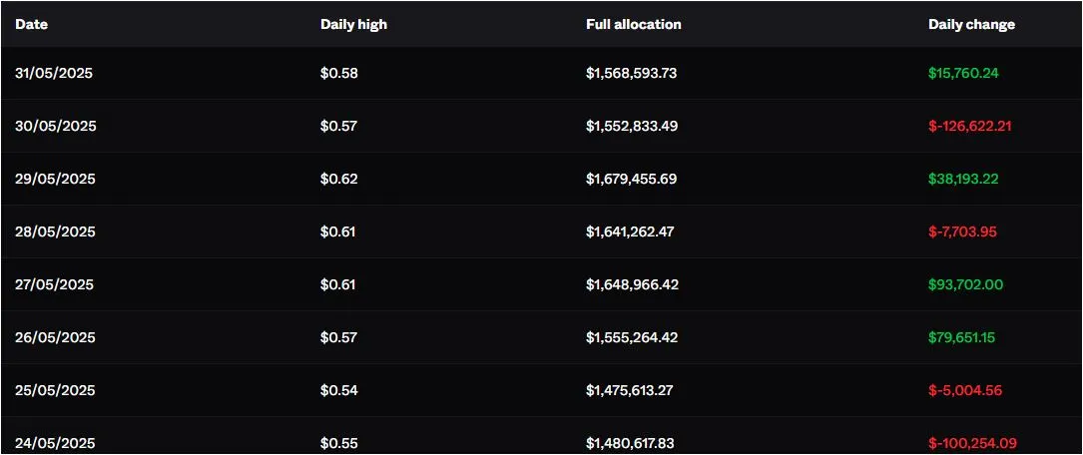1083x455 pixels.
Task: Click the Full allocation column header
Action: 633,24
